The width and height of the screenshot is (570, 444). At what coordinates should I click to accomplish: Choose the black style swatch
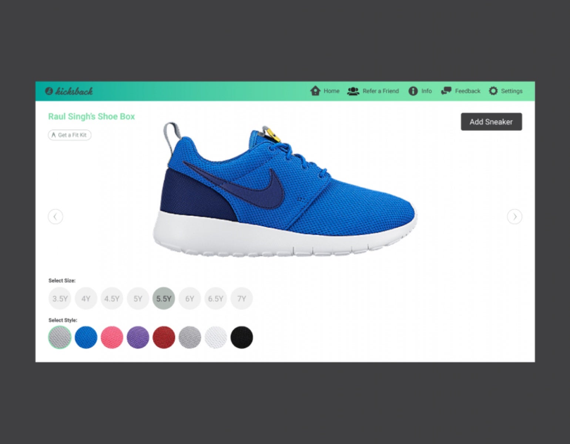click(x=242, y=337)
